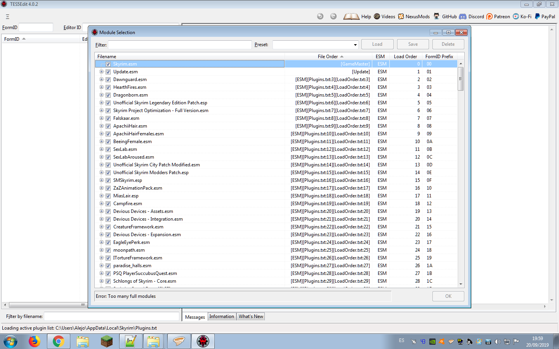Switch to the Messages tab
559x349 pixels.
(x=195, y=317)
